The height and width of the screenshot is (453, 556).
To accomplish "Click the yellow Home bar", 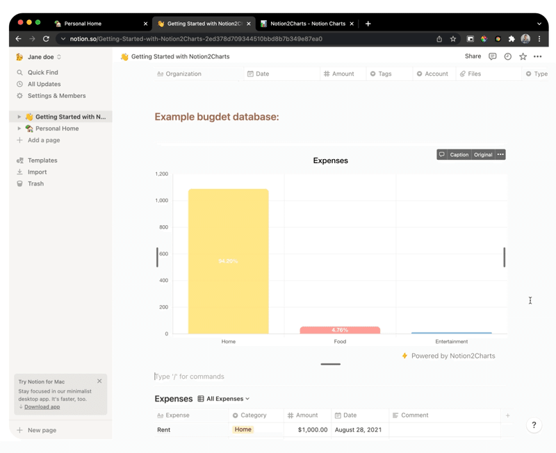I will coord(229,261).
